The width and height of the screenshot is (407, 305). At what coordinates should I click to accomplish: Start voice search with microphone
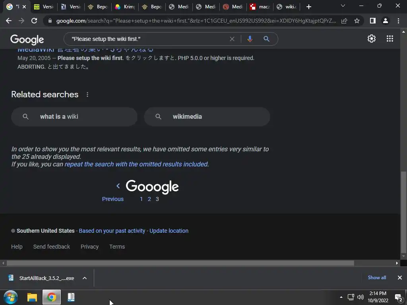tap(250, 39)
